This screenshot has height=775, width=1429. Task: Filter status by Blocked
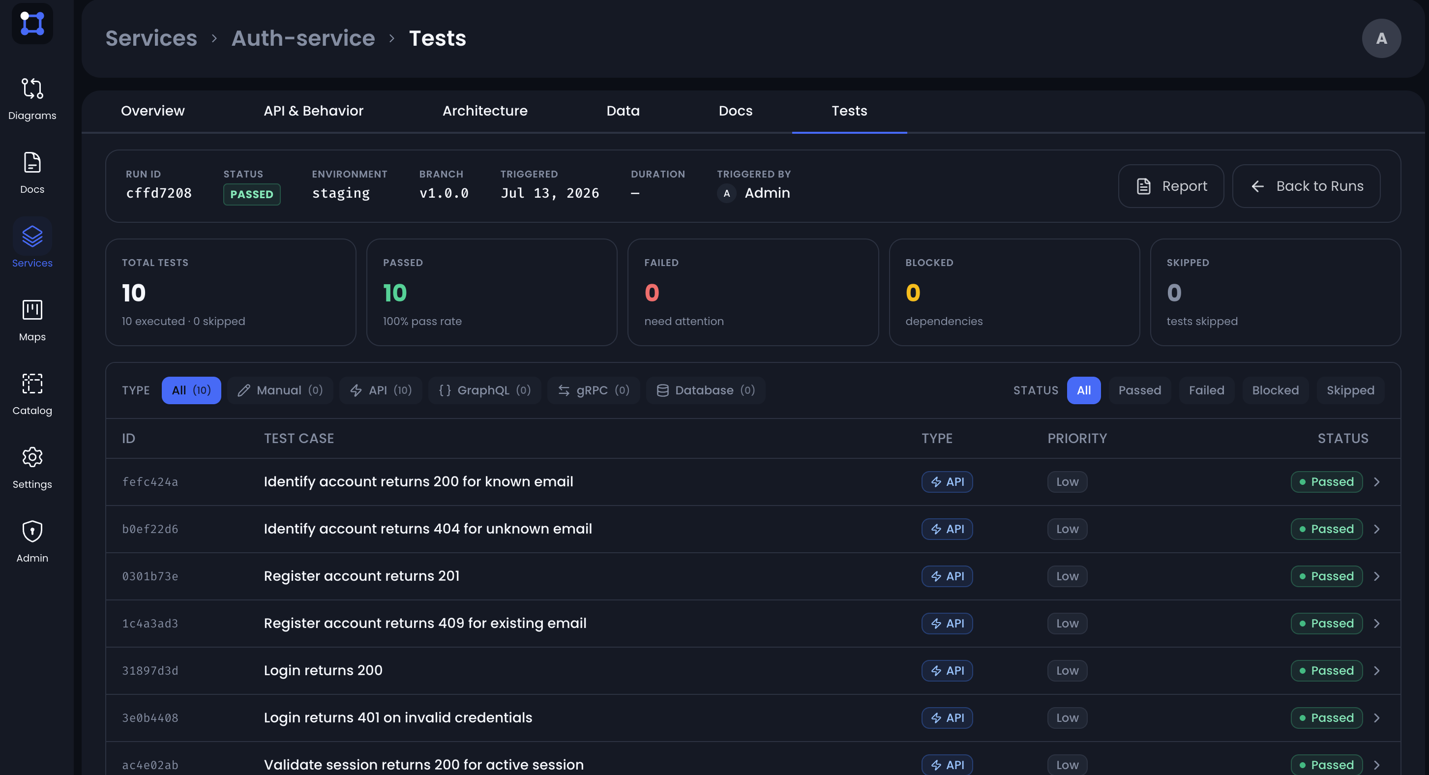click(1276, 390)
